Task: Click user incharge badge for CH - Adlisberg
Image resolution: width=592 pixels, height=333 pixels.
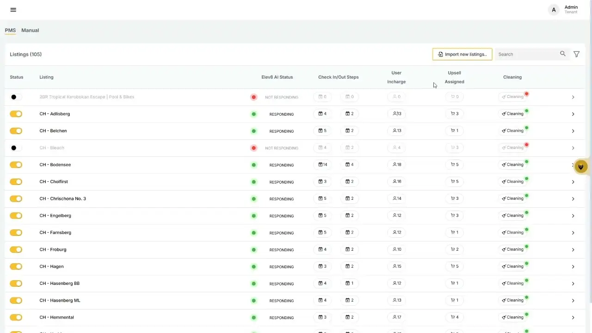Action: [x=397, y=114]
